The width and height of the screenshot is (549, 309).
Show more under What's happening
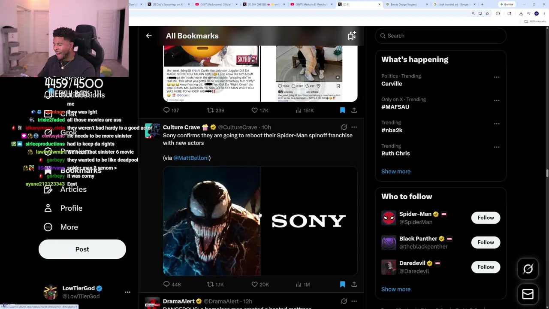click(x=396, y=172)
